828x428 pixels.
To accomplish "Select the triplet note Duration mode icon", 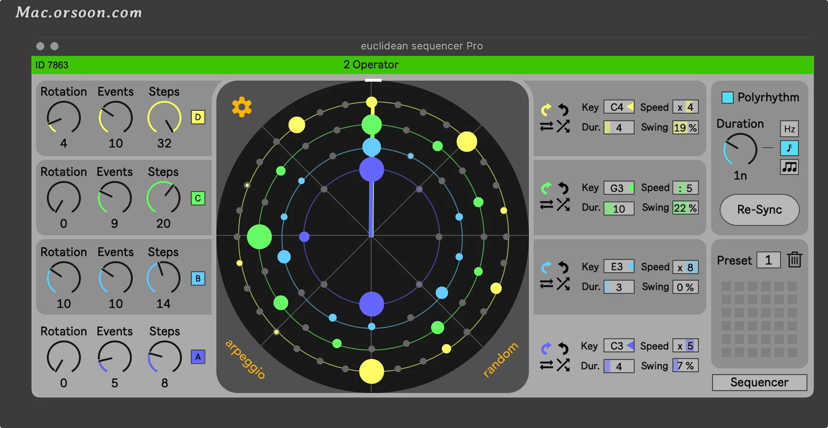I will (790, 168).
